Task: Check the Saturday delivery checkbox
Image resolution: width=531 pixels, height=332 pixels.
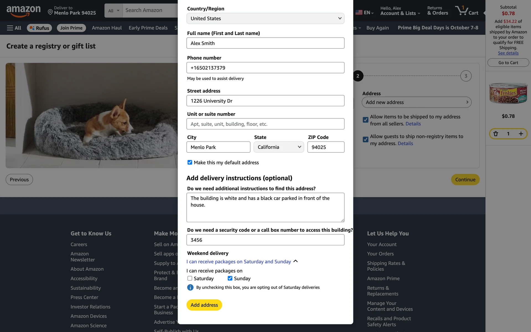Action: [x=190, y=278]
